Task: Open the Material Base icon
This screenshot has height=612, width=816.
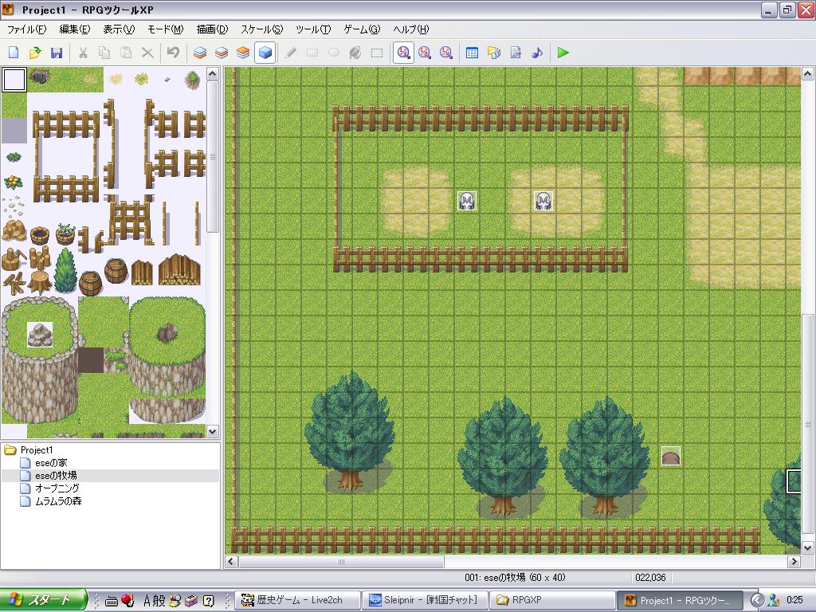Action: 494,53
